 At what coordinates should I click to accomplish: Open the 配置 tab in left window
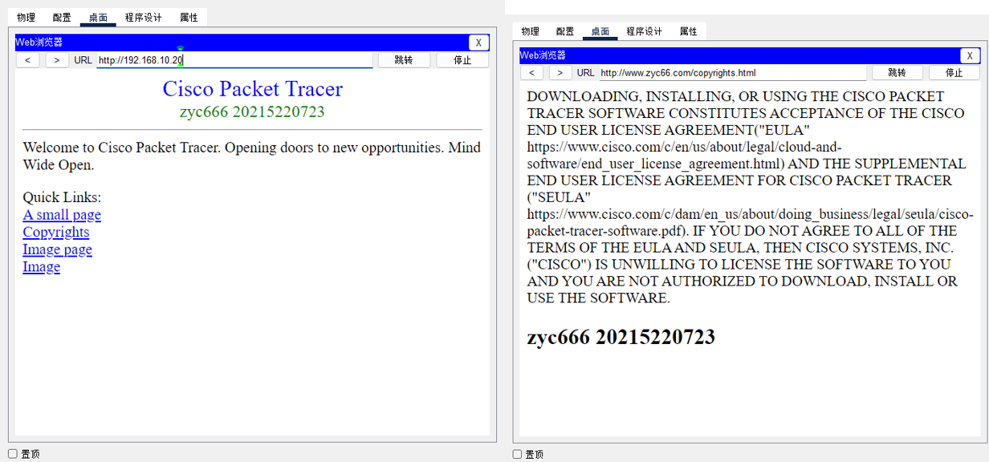pos(62,18)
